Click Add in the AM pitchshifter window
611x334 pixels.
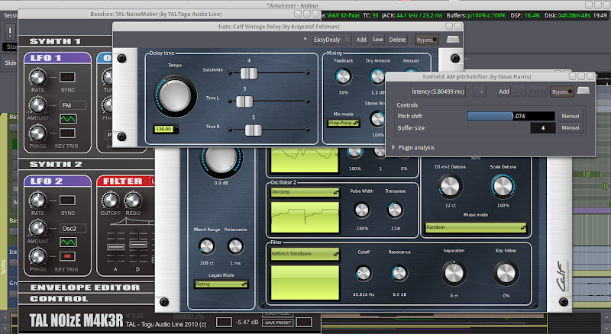tap(503, 92)
